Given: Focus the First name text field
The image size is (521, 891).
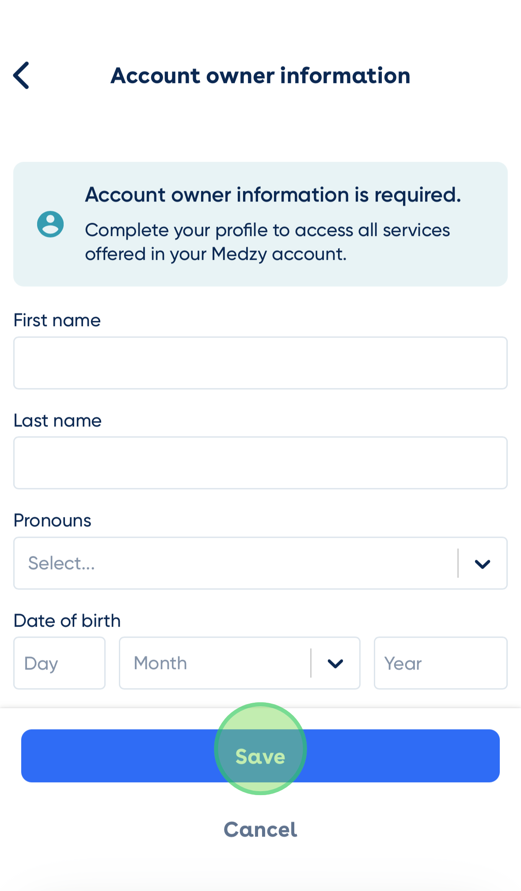Looking at the screenshot, I should tap(260, 362).
